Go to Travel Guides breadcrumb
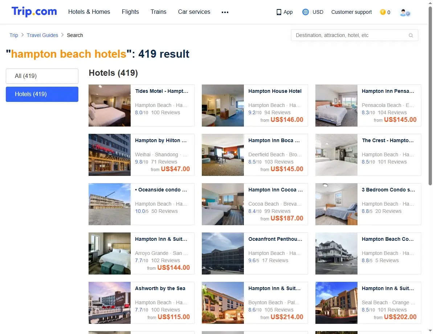Viewport: 433px width, 334px height. [42, 35]
